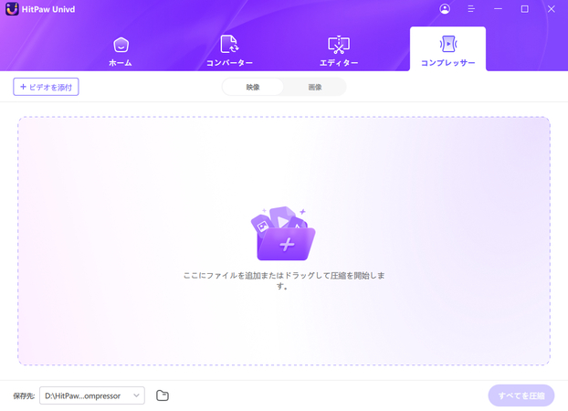Switch to 画像 image mode

315,87
